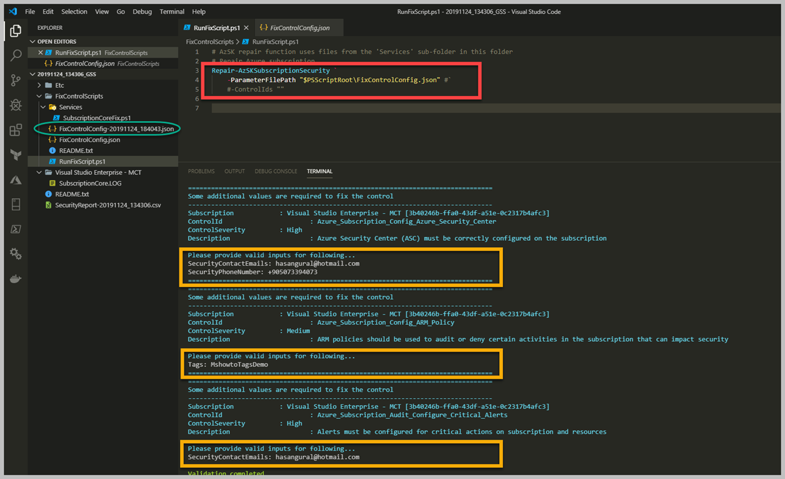Open the Azure view in activity bar
Viewport: 785px width, 479px height.
[16, 180]
